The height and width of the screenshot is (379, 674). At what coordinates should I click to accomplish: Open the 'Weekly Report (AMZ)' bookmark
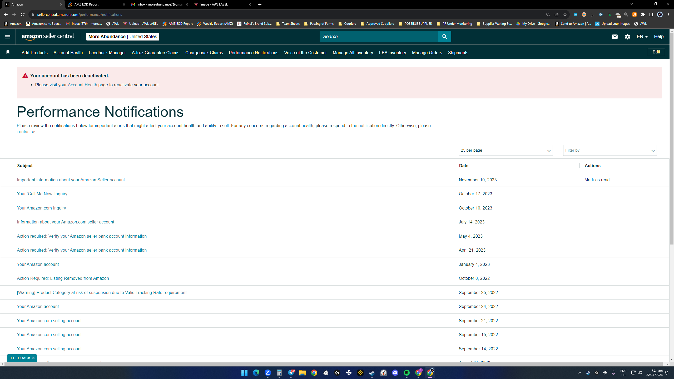(215, 24)
